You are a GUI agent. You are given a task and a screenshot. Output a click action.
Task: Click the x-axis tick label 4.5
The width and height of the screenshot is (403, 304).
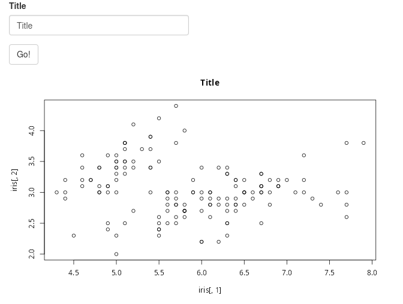[74, 272]
